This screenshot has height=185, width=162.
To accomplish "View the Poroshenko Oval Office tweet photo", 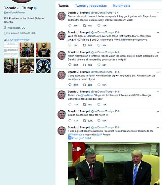I will (114, 164).
